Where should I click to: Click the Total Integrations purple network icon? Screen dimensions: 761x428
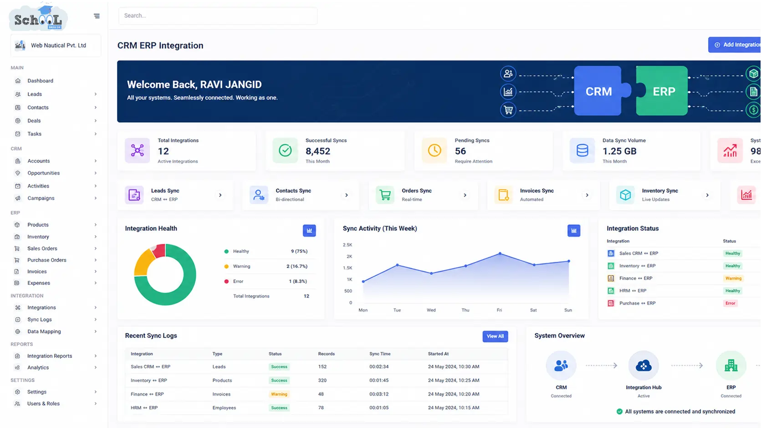(x=137, y=151)
